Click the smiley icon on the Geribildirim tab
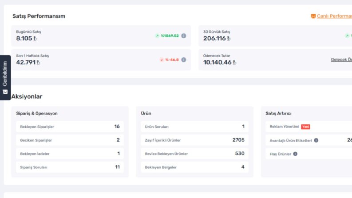 [x=5, y=92]
